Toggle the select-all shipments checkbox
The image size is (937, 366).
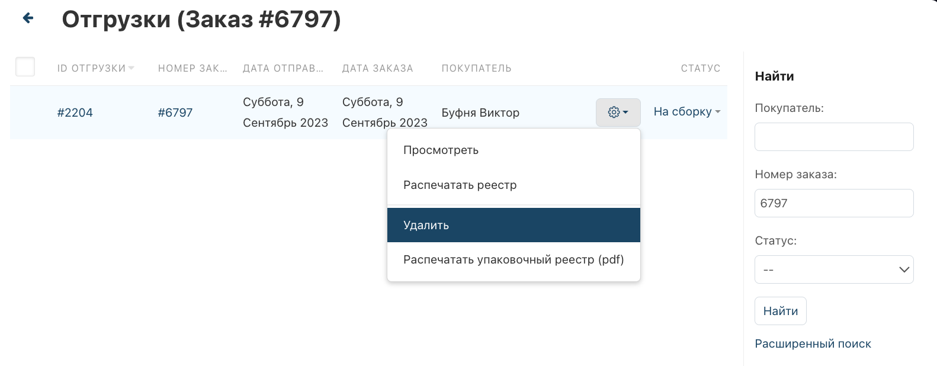25,67
